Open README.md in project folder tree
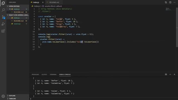Viewport: 178px width, 100px height. [x=18, y=21]
